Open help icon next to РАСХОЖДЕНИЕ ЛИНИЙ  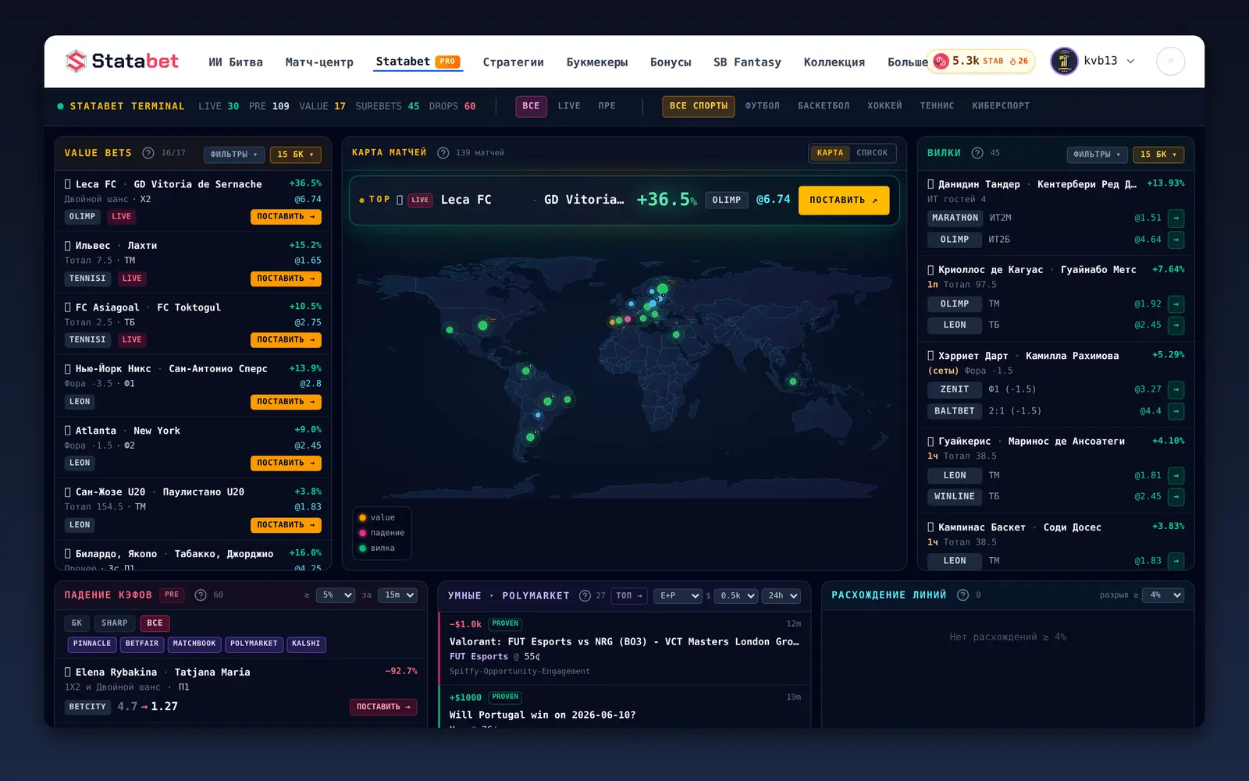click(963, 595)
